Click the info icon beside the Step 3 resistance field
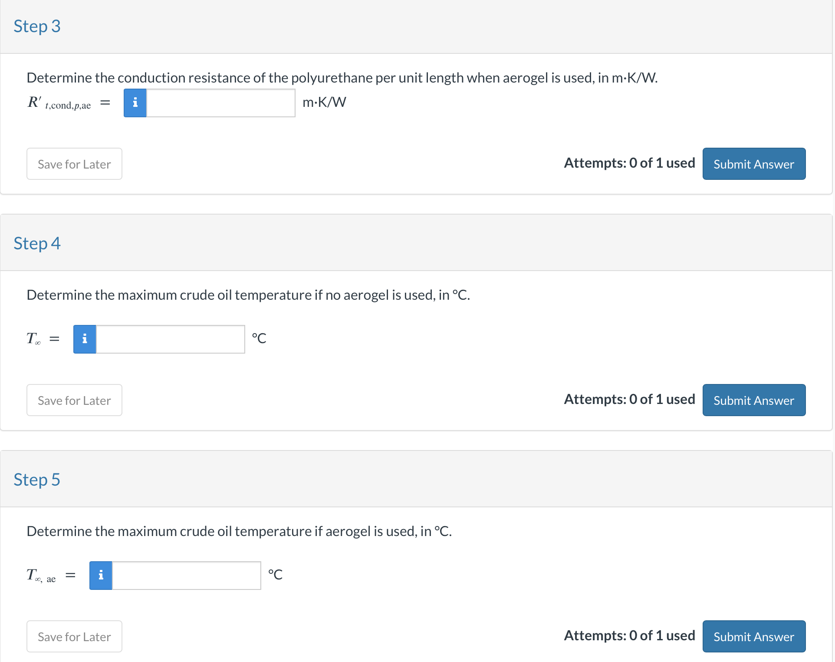 pos(135,103)
